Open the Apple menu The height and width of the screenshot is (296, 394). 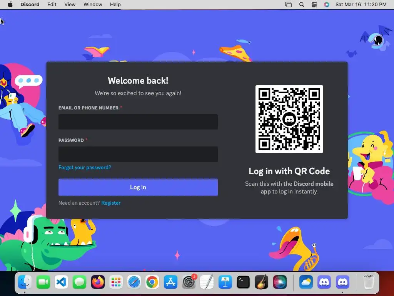pos(10,5)
